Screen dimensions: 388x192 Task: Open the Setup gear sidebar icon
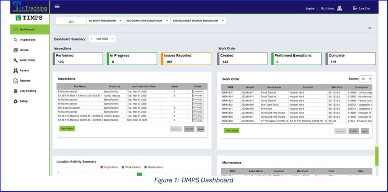click(x=16, y=101)
